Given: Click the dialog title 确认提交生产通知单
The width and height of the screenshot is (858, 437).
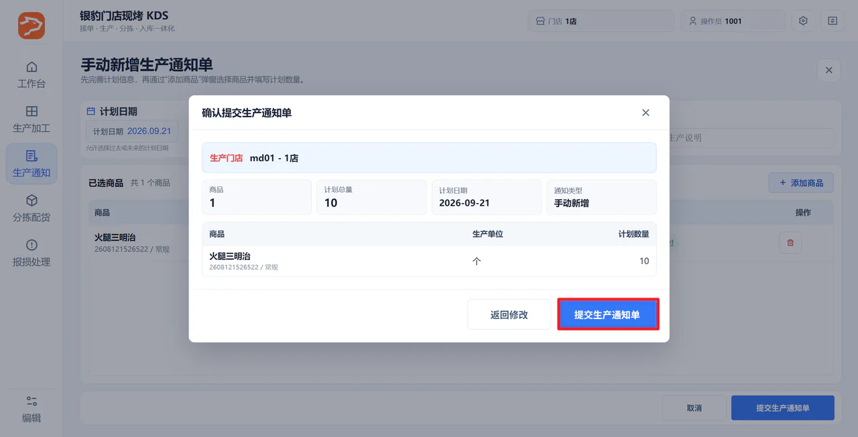Looking at the screenshot, I should pyautogui.click(x=247, y=113).
